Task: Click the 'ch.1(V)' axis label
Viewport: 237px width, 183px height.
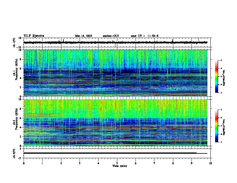Action: click(x=14, y=42)
